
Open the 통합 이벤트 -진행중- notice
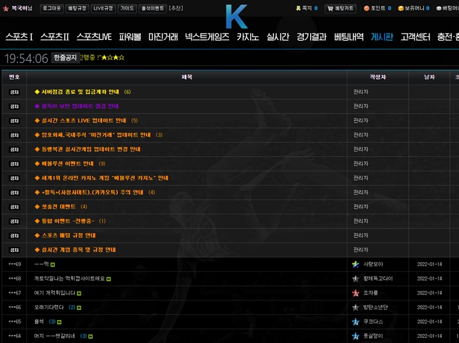(68, 221)
